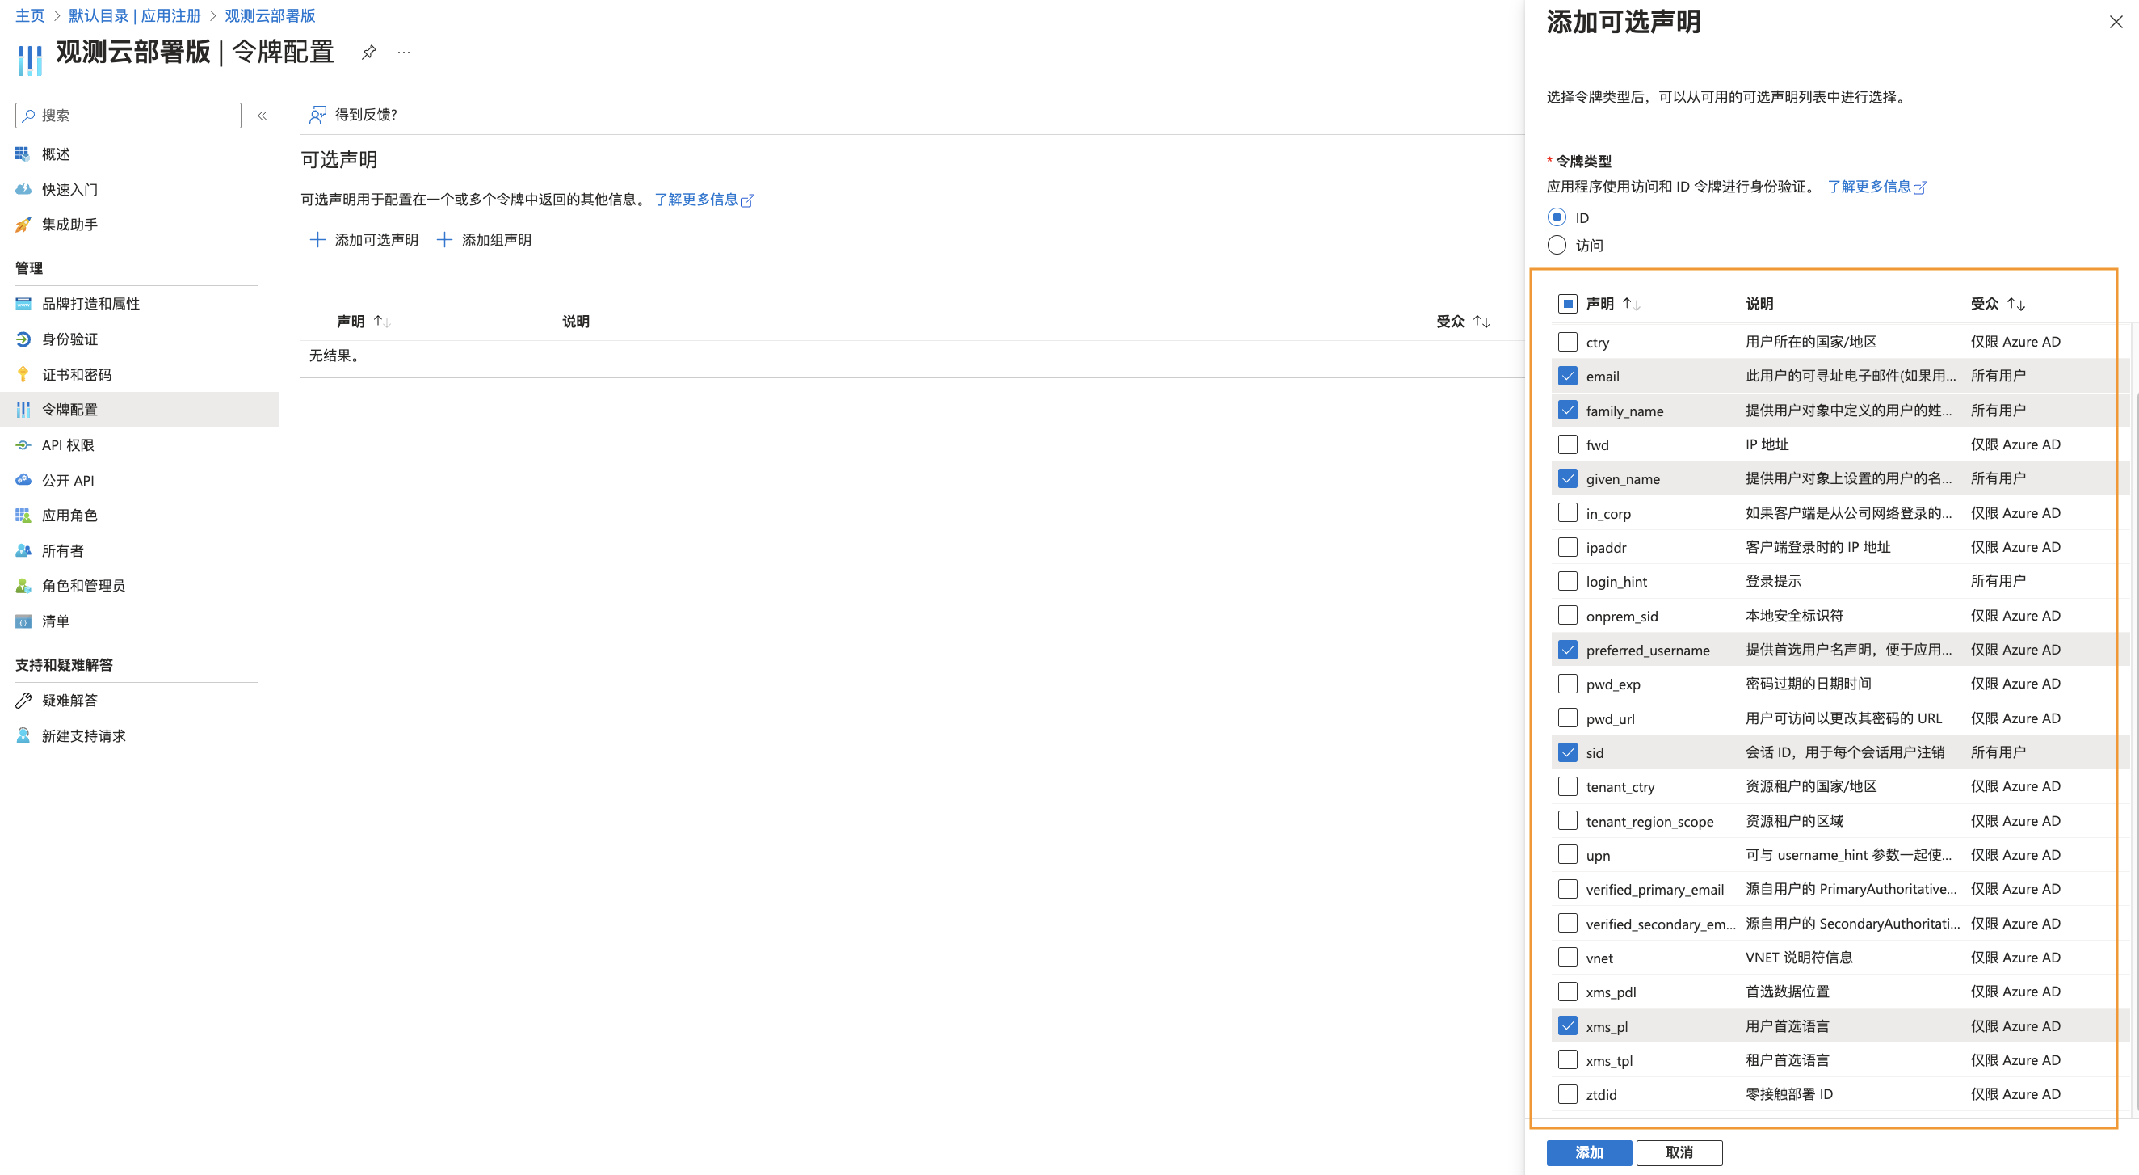Viewport: 2139px width, 1175px height.
Task: Click the tenant_region_scope claim name
Action: coord(1649,821)
